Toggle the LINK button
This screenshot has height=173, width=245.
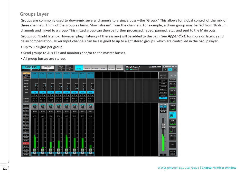click(x=26, y=73)
